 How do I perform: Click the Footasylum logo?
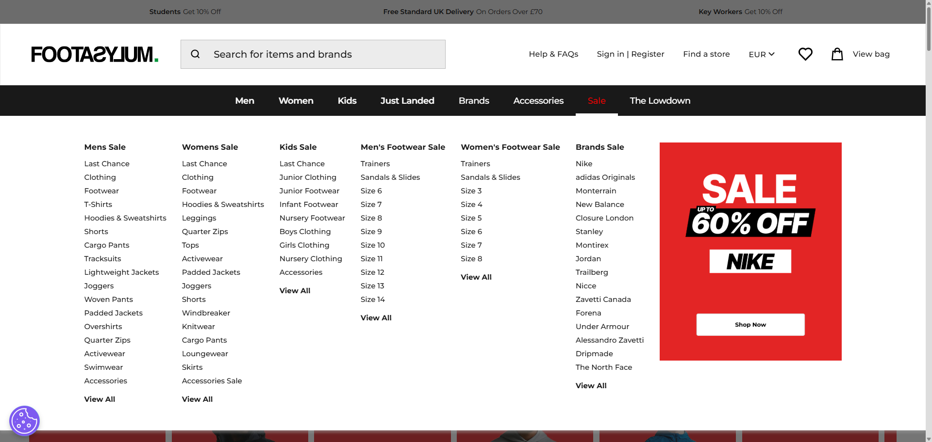point(95,54)
